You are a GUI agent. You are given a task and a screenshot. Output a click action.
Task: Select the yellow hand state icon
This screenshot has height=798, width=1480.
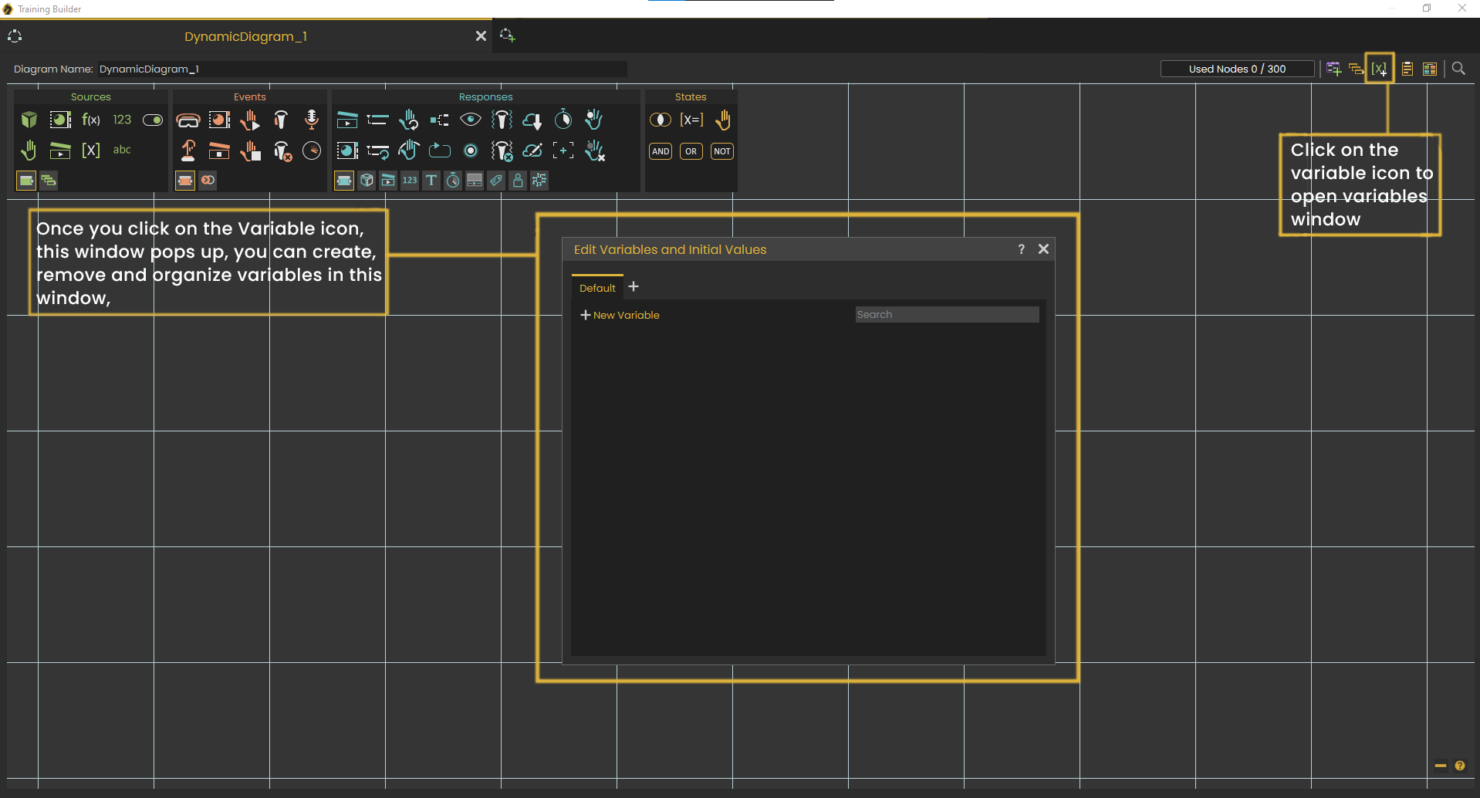(723, 120)
